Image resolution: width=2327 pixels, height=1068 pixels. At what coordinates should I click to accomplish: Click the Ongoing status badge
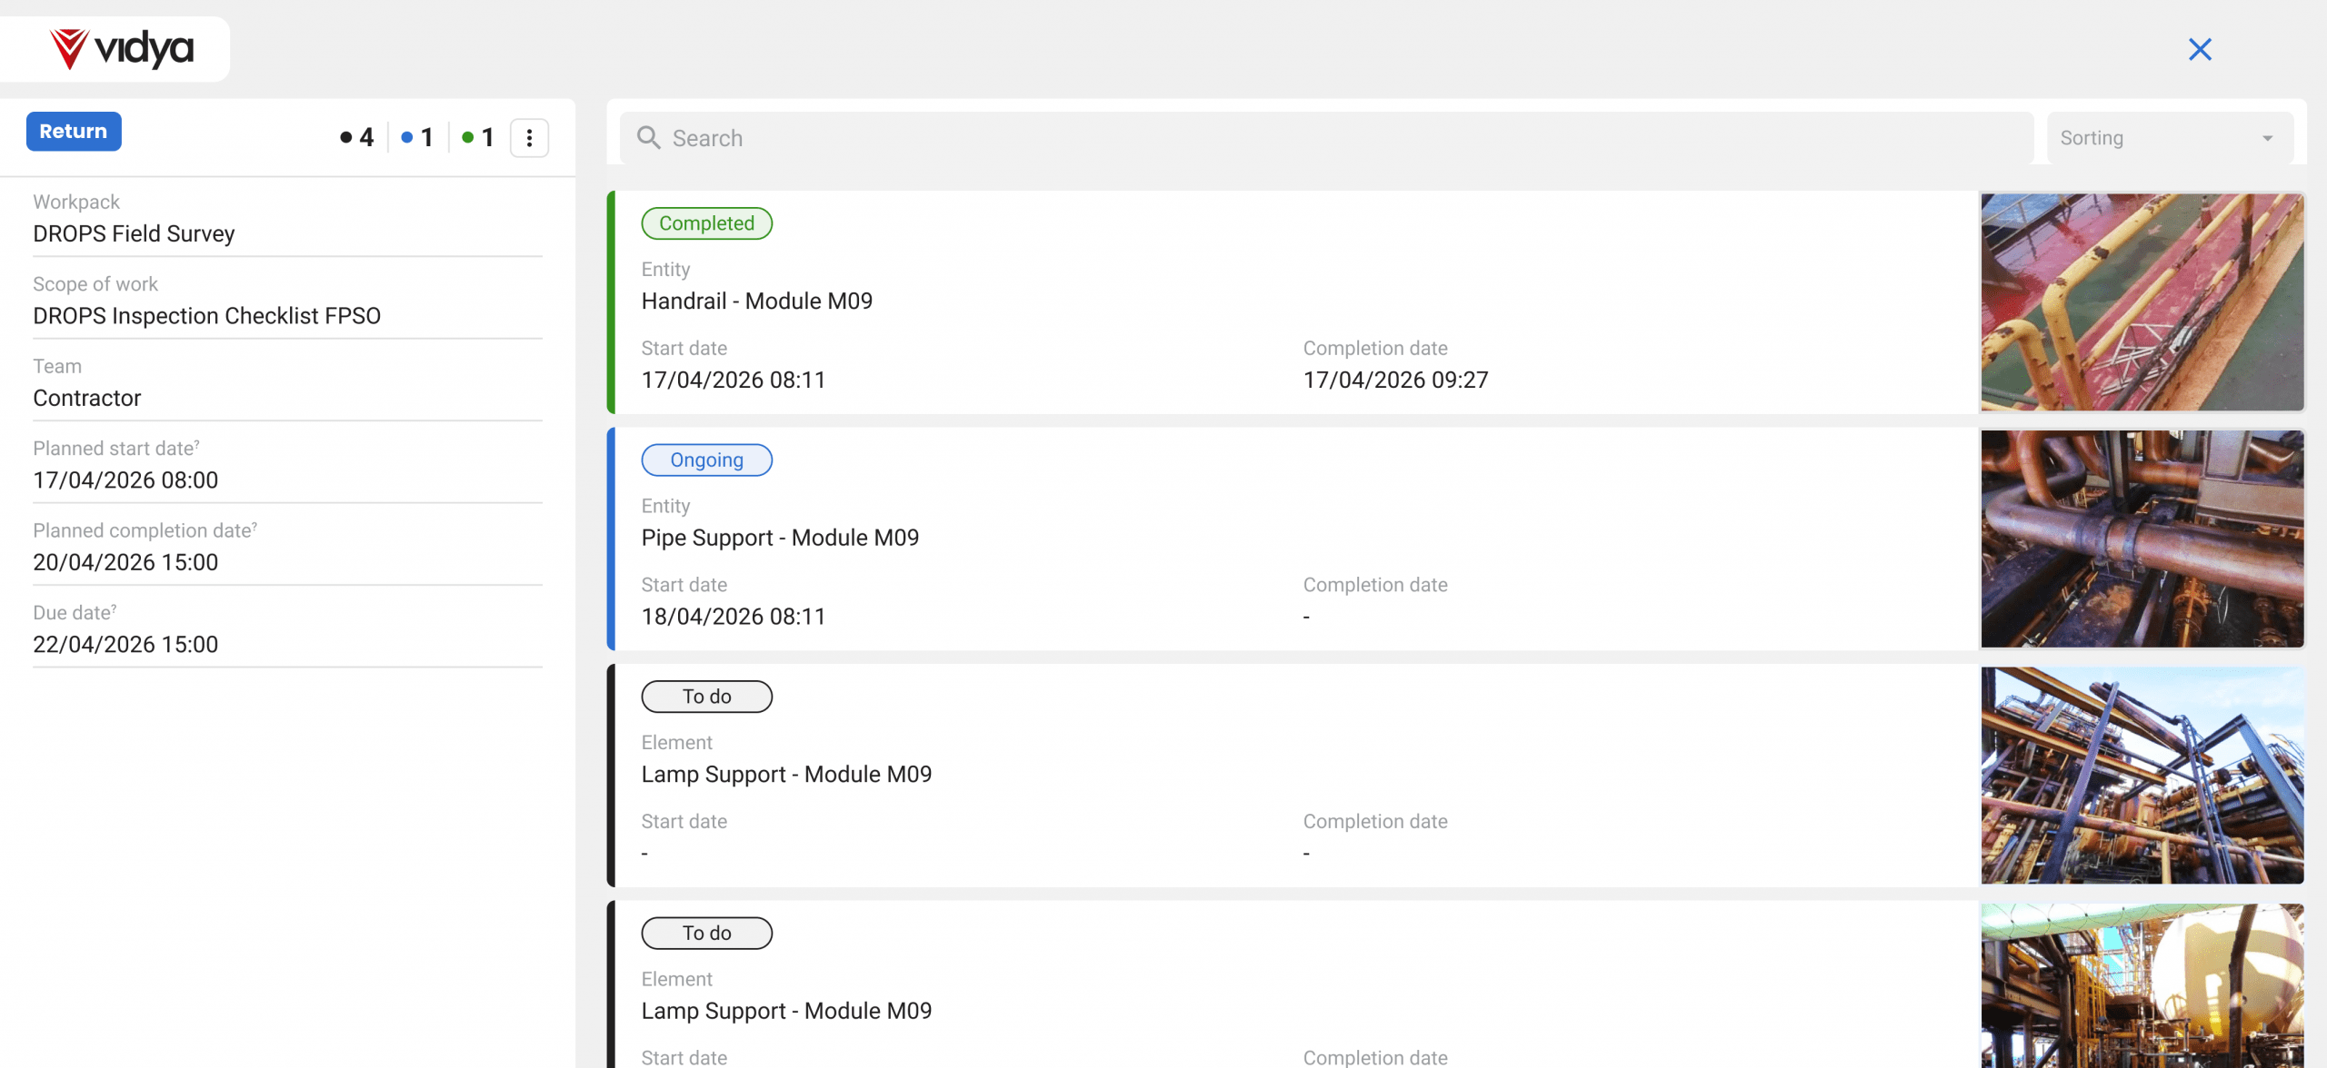(x=706, y=460)
